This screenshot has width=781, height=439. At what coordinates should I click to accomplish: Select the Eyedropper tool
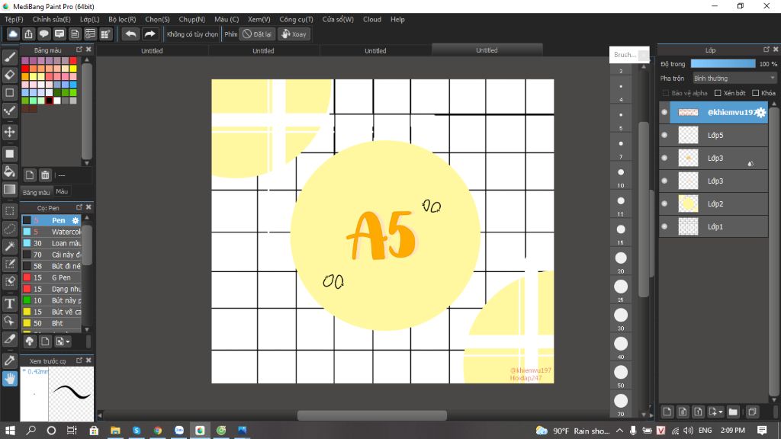click(x=9, y=360)
